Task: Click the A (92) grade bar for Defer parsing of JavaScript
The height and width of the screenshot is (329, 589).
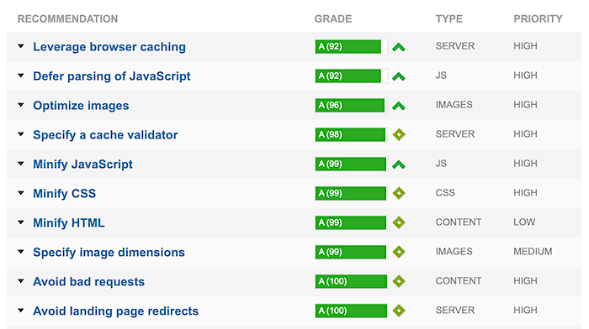Action: click(x=351, y=76)
